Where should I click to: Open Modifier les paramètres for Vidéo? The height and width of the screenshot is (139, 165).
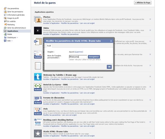(x=70, y=34)
